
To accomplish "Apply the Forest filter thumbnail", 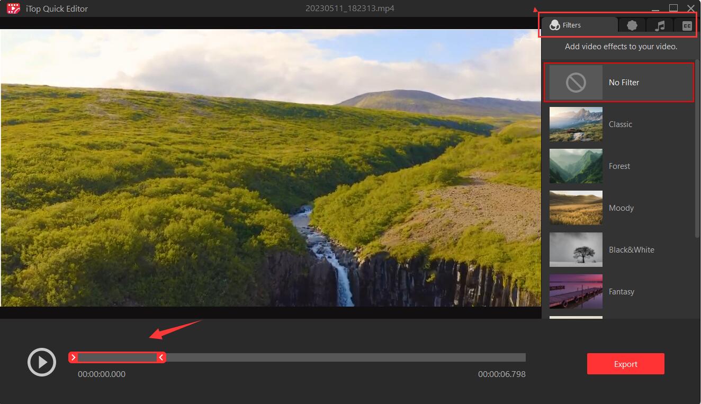I will point(576,166).
